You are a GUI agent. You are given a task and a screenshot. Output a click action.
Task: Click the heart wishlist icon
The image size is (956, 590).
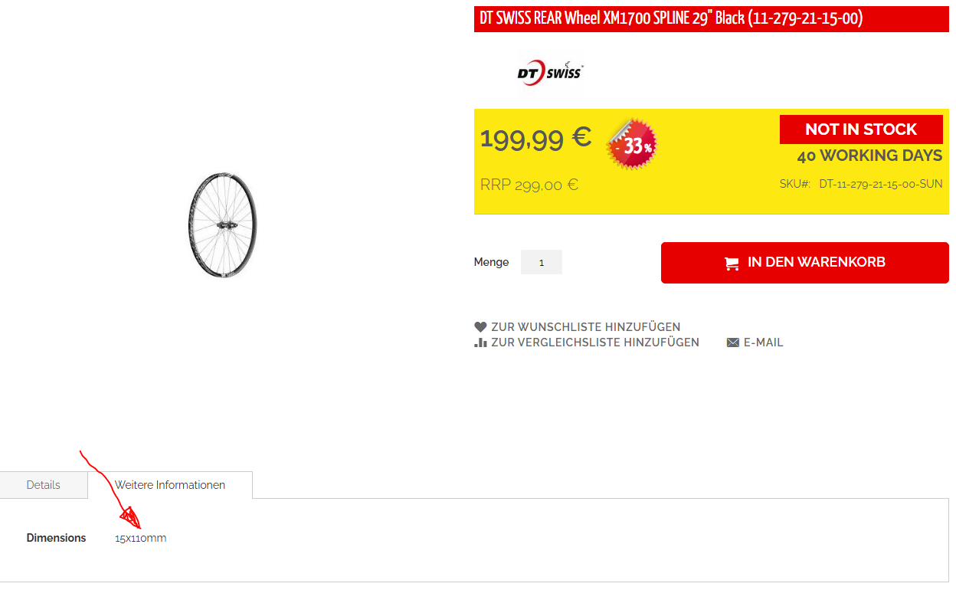pyautogui.click(x=480, y=326)
